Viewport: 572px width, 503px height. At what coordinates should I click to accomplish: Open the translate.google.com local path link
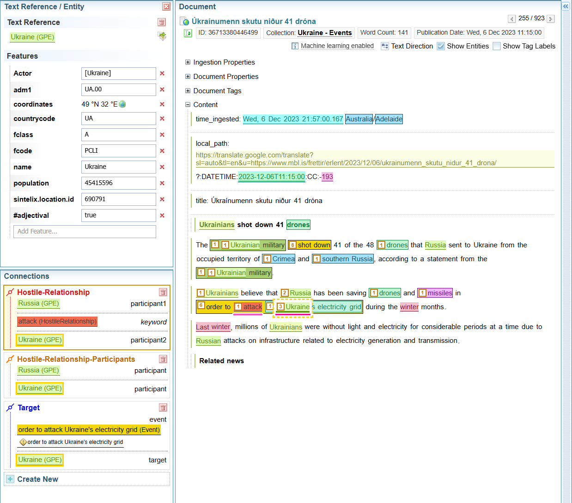[x=346, y=159]
